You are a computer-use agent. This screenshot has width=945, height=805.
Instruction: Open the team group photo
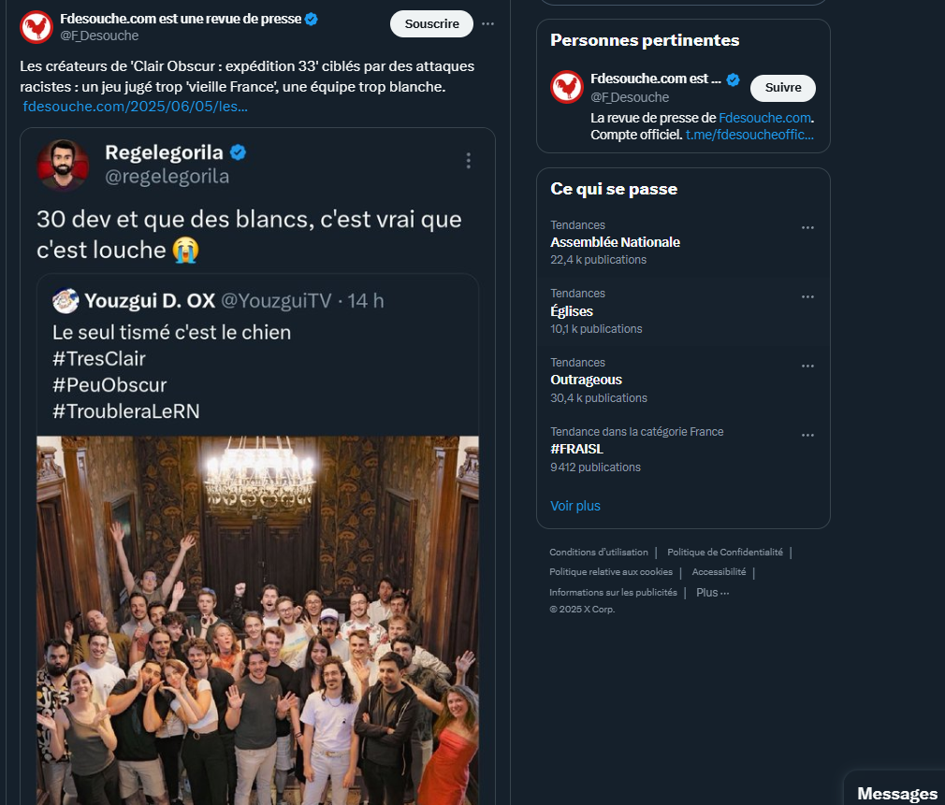(x=257, y=617)
